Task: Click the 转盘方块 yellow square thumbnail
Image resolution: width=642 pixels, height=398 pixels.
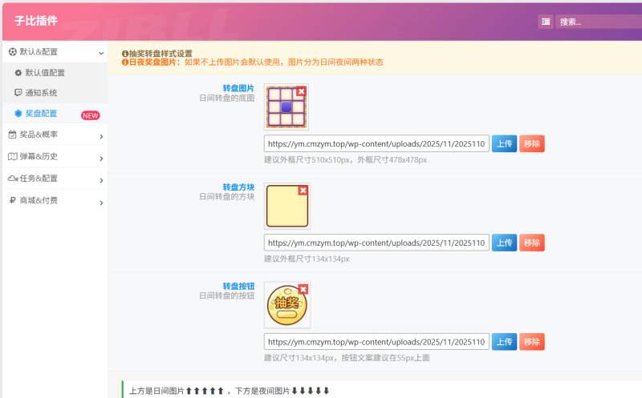Action: coord(287,206)
